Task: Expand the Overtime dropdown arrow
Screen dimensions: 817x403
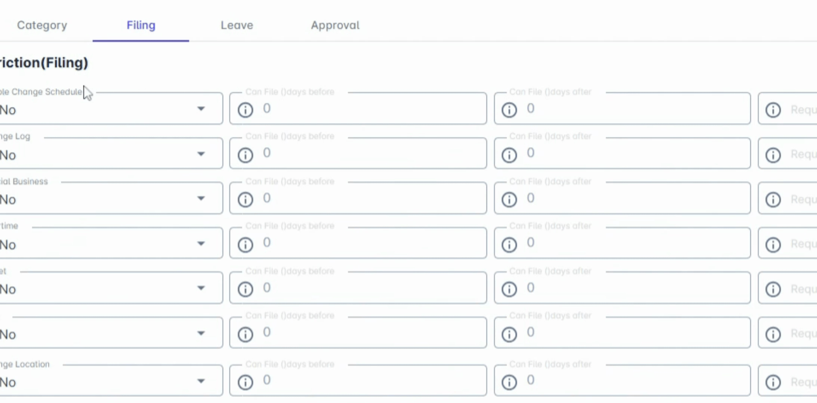Action: [x=201, y=244]
